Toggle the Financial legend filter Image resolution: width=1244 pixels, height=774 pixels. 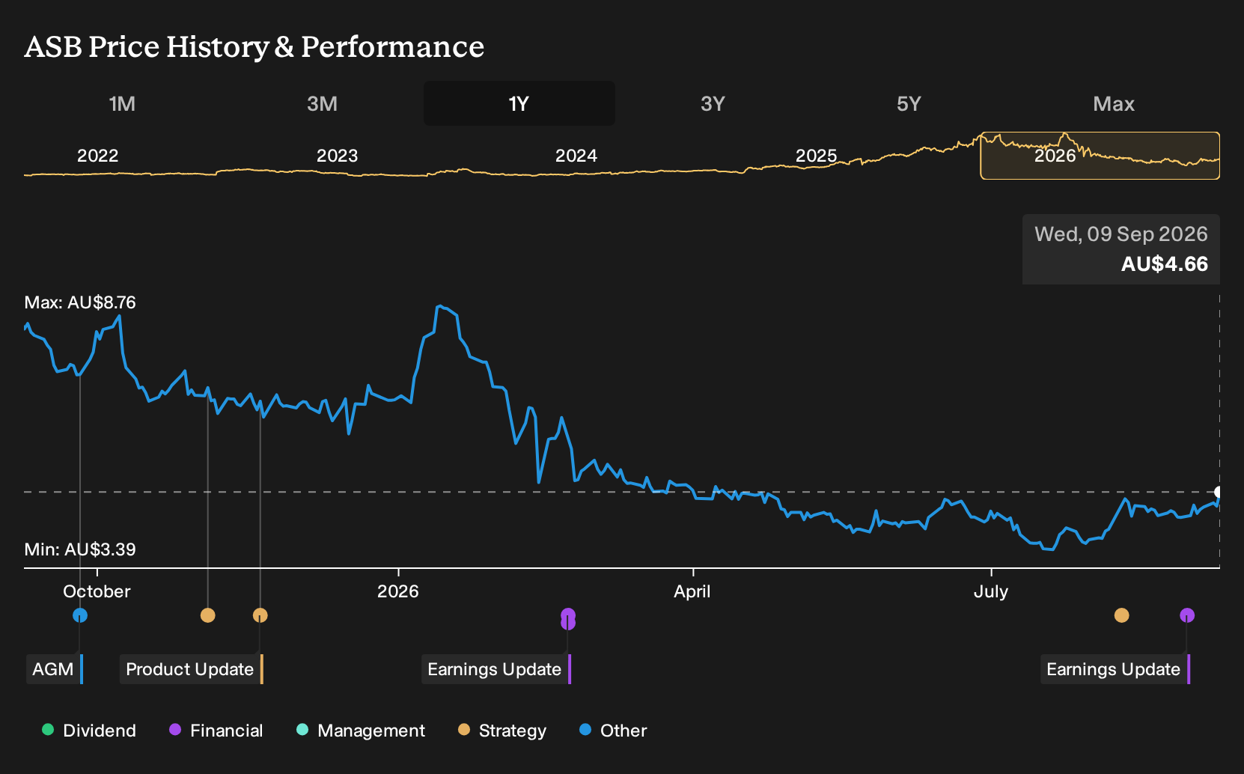[x=216, y=731]
